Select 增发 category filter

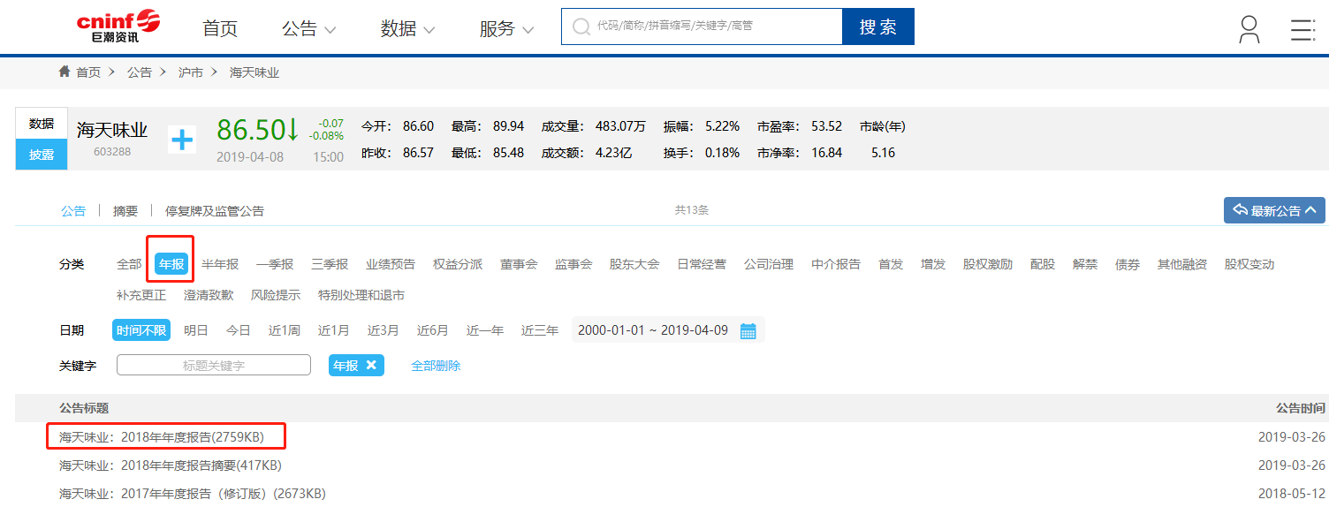pos(933,264)
